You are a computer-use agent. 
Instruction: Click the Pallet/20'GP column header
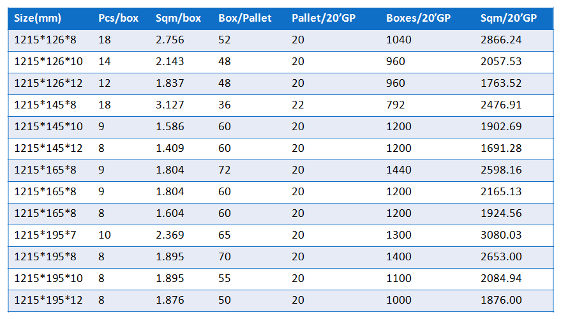[x=324, y=18]
